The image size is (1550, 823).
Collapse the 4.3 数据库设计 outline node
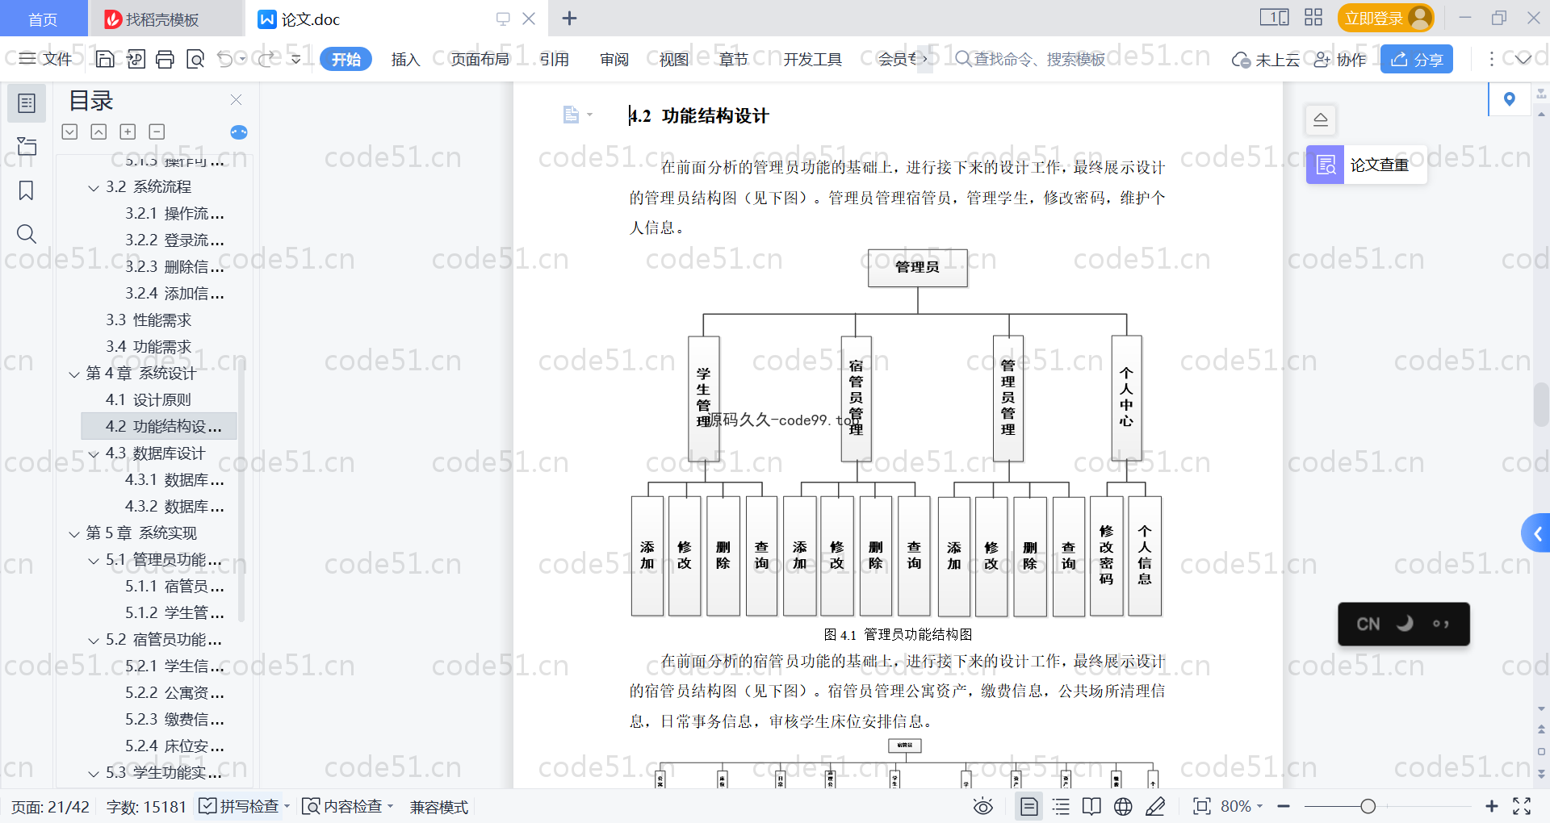click(x=94, y=454)
